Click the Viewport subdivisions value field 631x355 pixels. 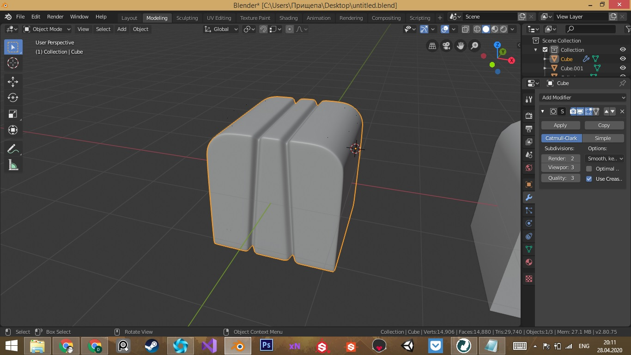click(561, 168)
